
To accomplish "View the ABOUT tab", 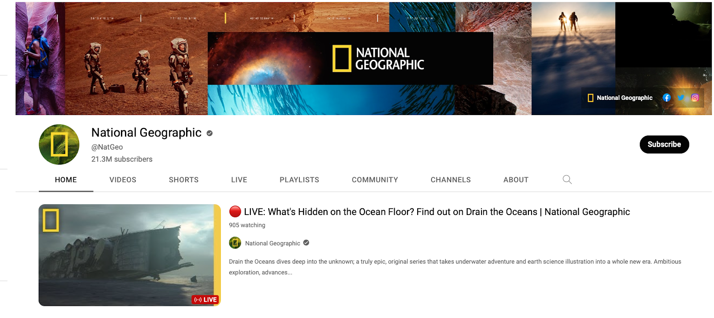I will 516,180.
